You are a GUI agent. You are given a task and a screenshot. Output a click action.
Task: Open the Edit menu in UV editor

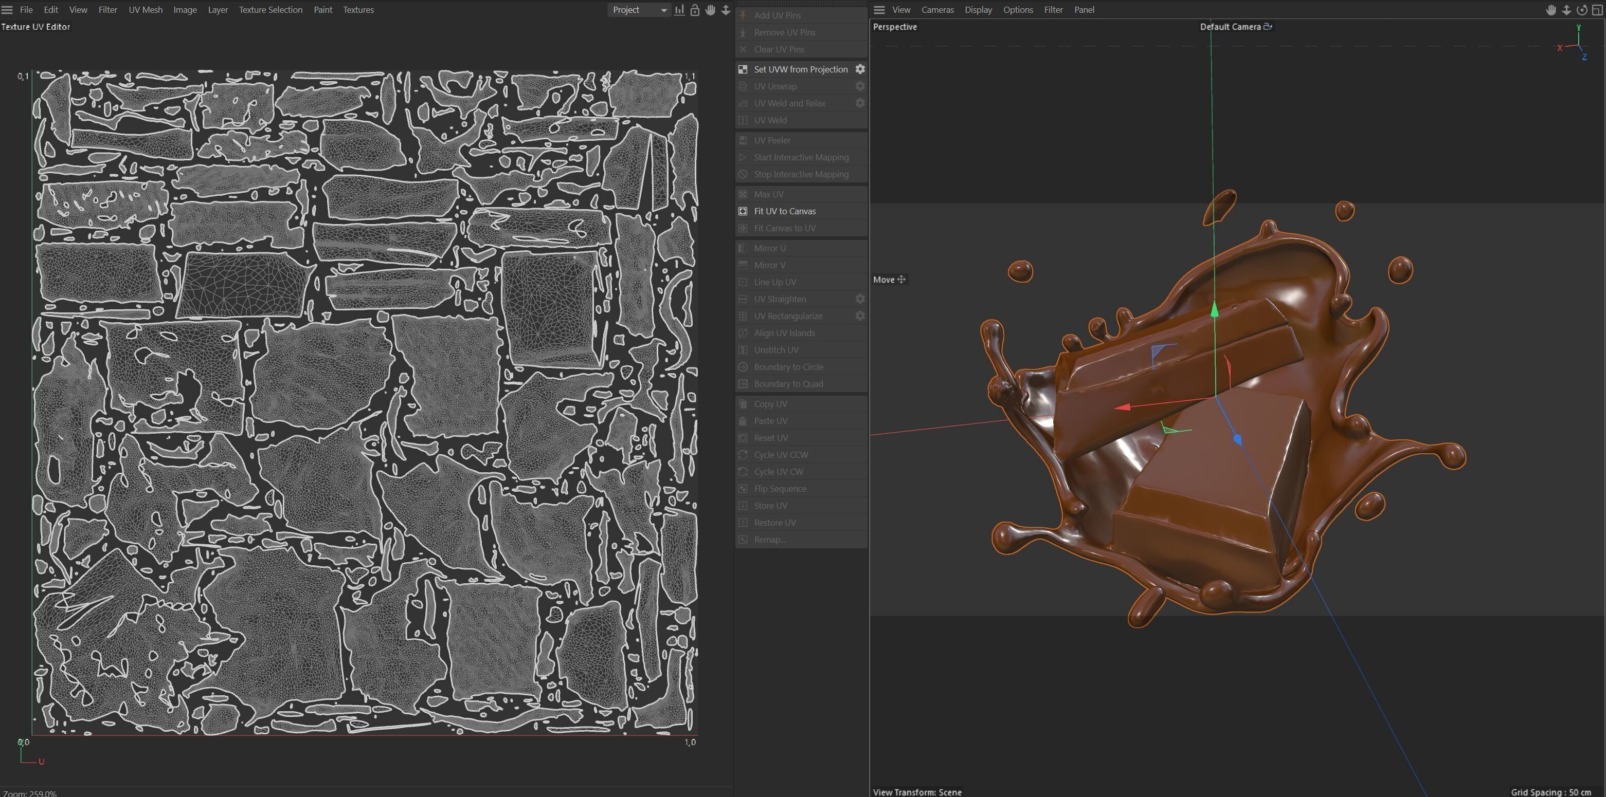51,10
